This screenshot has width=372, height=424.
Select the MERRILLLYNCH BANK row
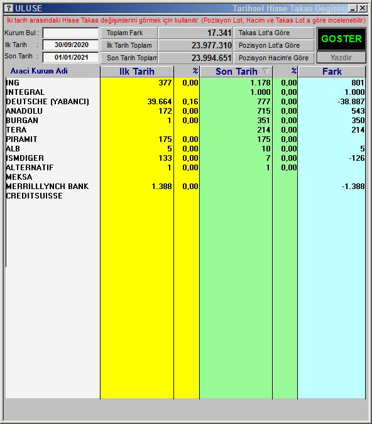point(185,187)
